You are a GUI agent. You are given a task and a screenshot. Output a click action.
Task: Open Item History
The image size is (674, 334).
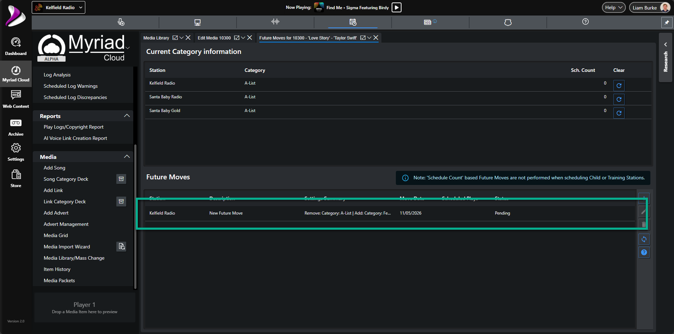57,269
